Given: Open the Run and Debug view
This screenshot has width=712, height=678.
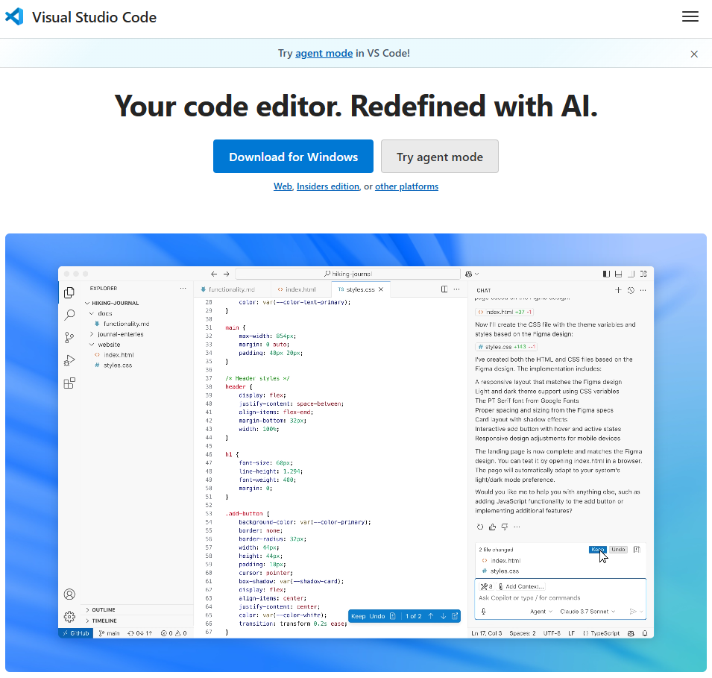Looking at the screenshot, I should [69, 360].
